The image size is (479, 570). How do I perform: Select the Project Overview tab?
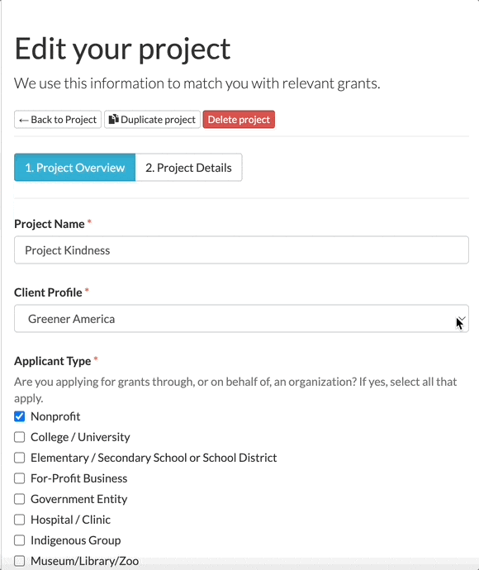pos(75,168)
